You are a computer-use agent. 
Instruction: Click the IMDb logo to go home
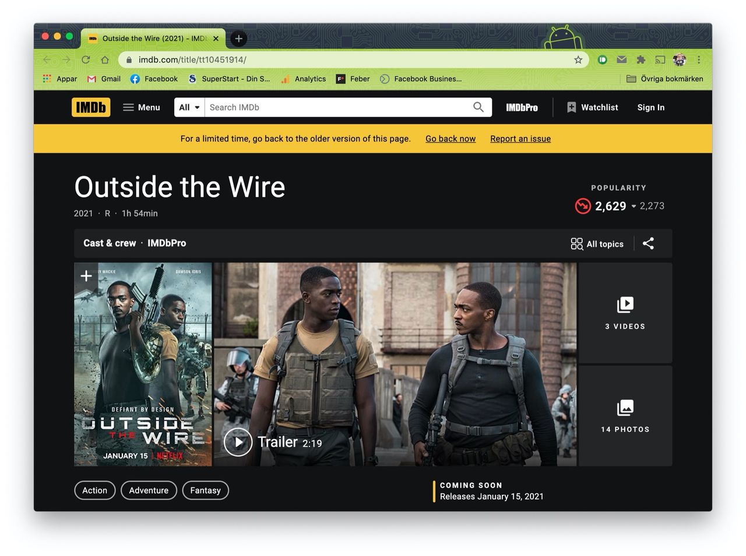pos(91,107)
